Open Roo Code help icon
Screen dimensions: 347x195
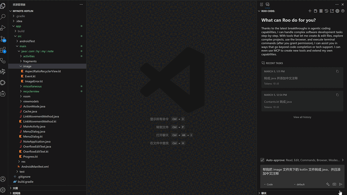point(343,11)
